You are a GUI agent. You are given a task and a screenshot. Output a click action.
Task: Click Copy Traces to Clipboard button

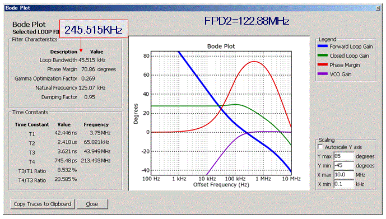click(43, 204)
